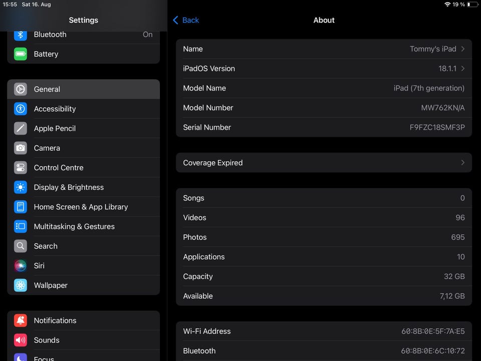Tap the battery status icon
This screenshot has height=361, width=481.
pos(472,5)
